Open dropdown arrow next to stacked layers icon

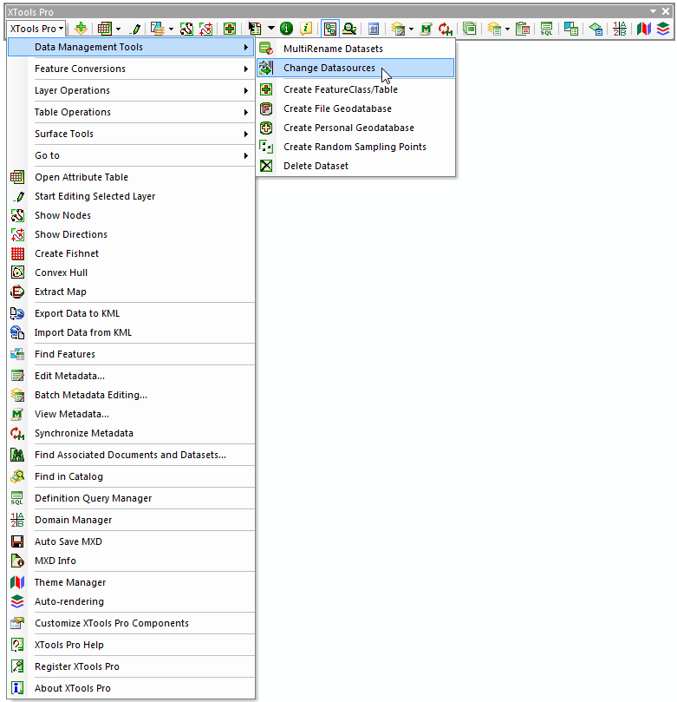(171, 30)
